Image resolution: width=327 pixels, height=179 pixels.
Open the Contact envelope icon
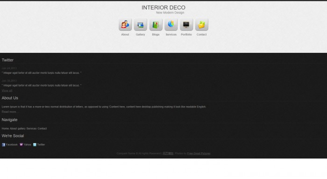click(202, 24)
